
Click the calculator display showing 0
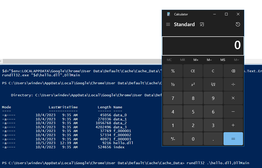(203, 46)
